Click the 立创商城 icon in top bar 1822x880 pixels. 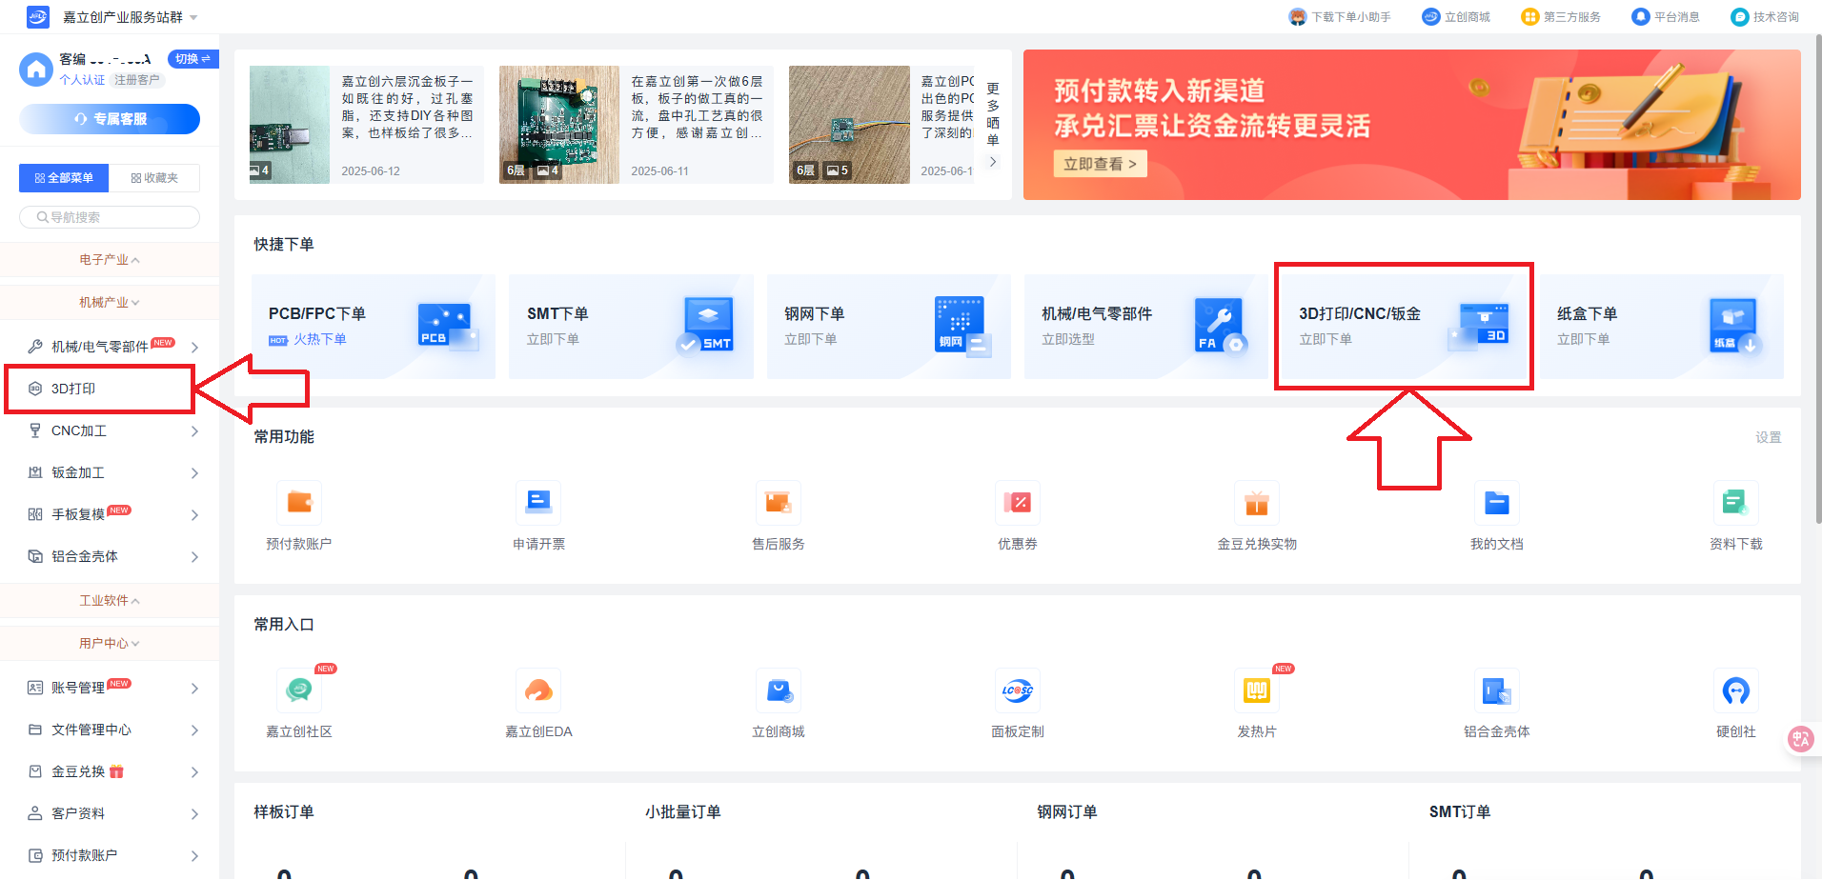[1431, 17]
